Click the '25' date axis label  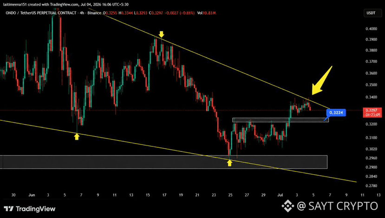[230, 195]
